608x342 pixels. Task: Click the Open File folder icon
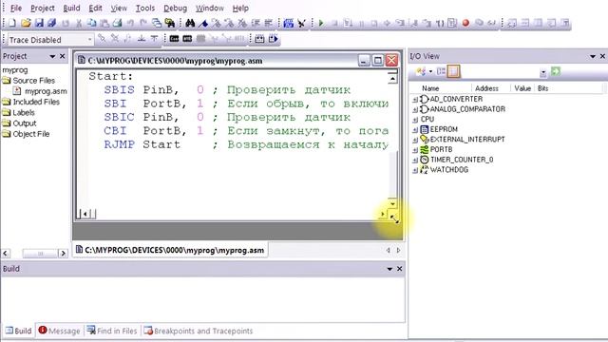click(x=26, y=23)
